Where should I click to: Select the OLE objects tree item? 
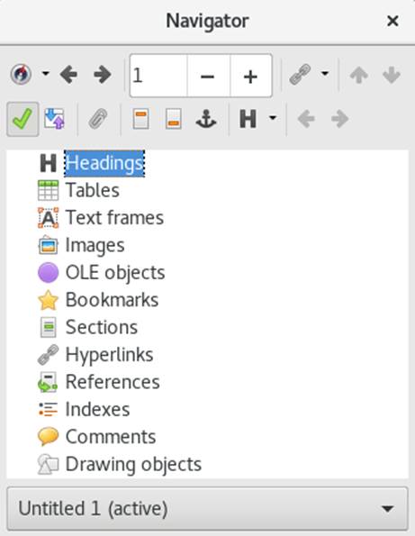click(x=115, y=272)
